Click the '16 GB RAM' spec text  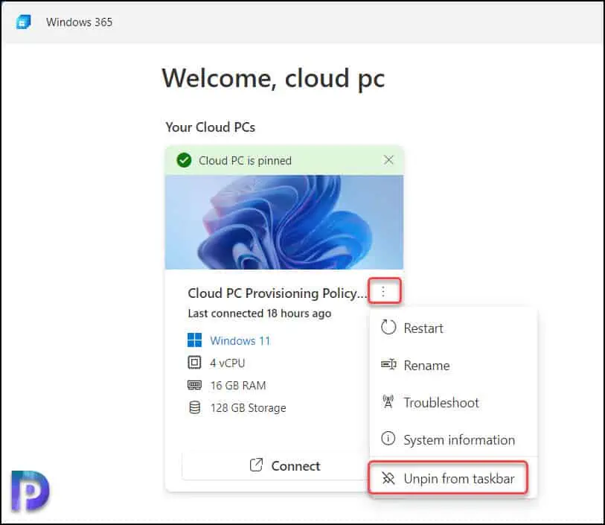(x=238, y=386)
